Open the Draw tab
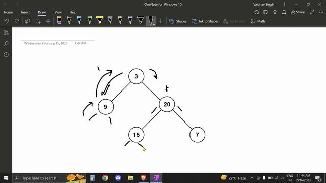 tap(42, 12)
